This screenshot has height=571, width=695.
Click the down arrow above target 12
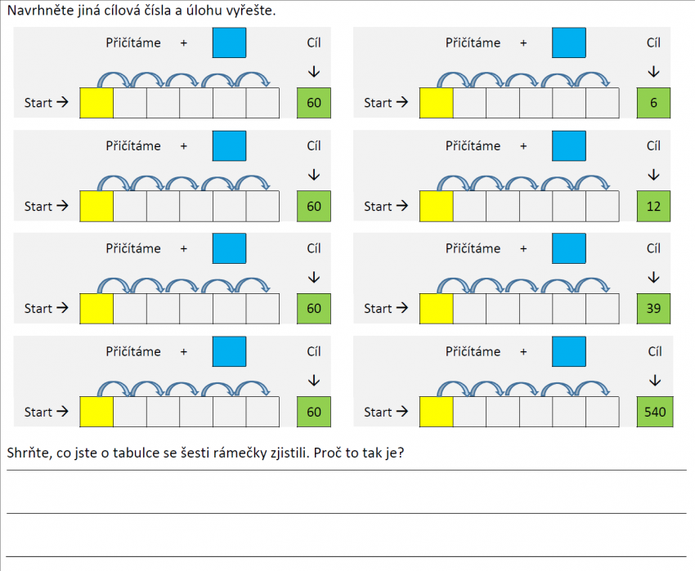pyautogui.click(x=653, y=175)
